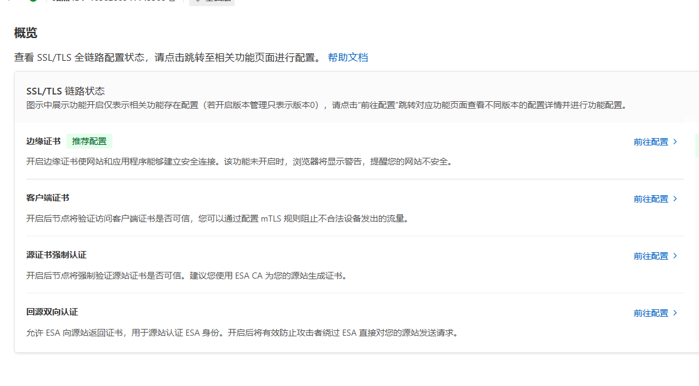
Task: Open the 帮助文档 help link
Action: 348,58
